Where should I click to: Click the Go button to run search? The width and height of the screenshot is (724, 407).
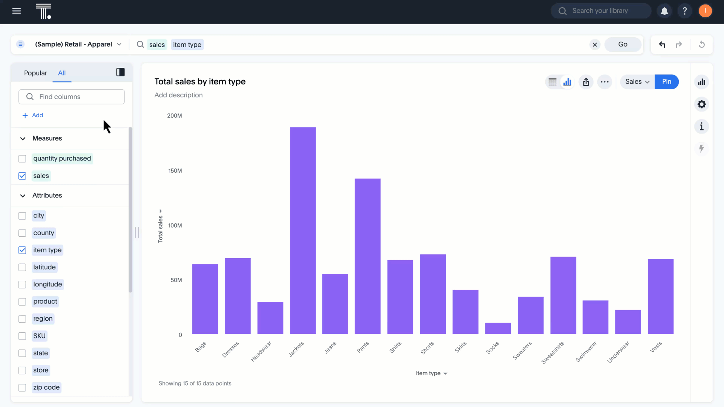point(623,44)
